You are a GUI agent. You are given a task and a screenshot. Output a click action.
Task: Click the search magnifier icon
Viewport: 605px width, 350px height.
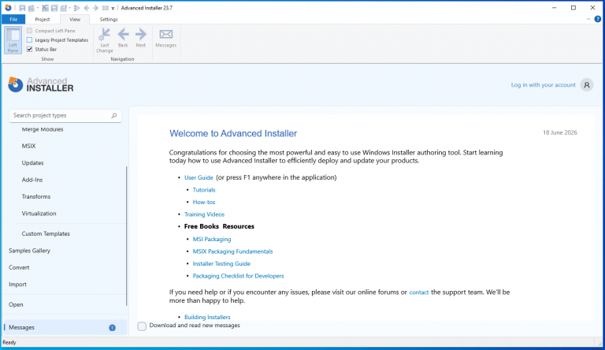tap(113, 116)
